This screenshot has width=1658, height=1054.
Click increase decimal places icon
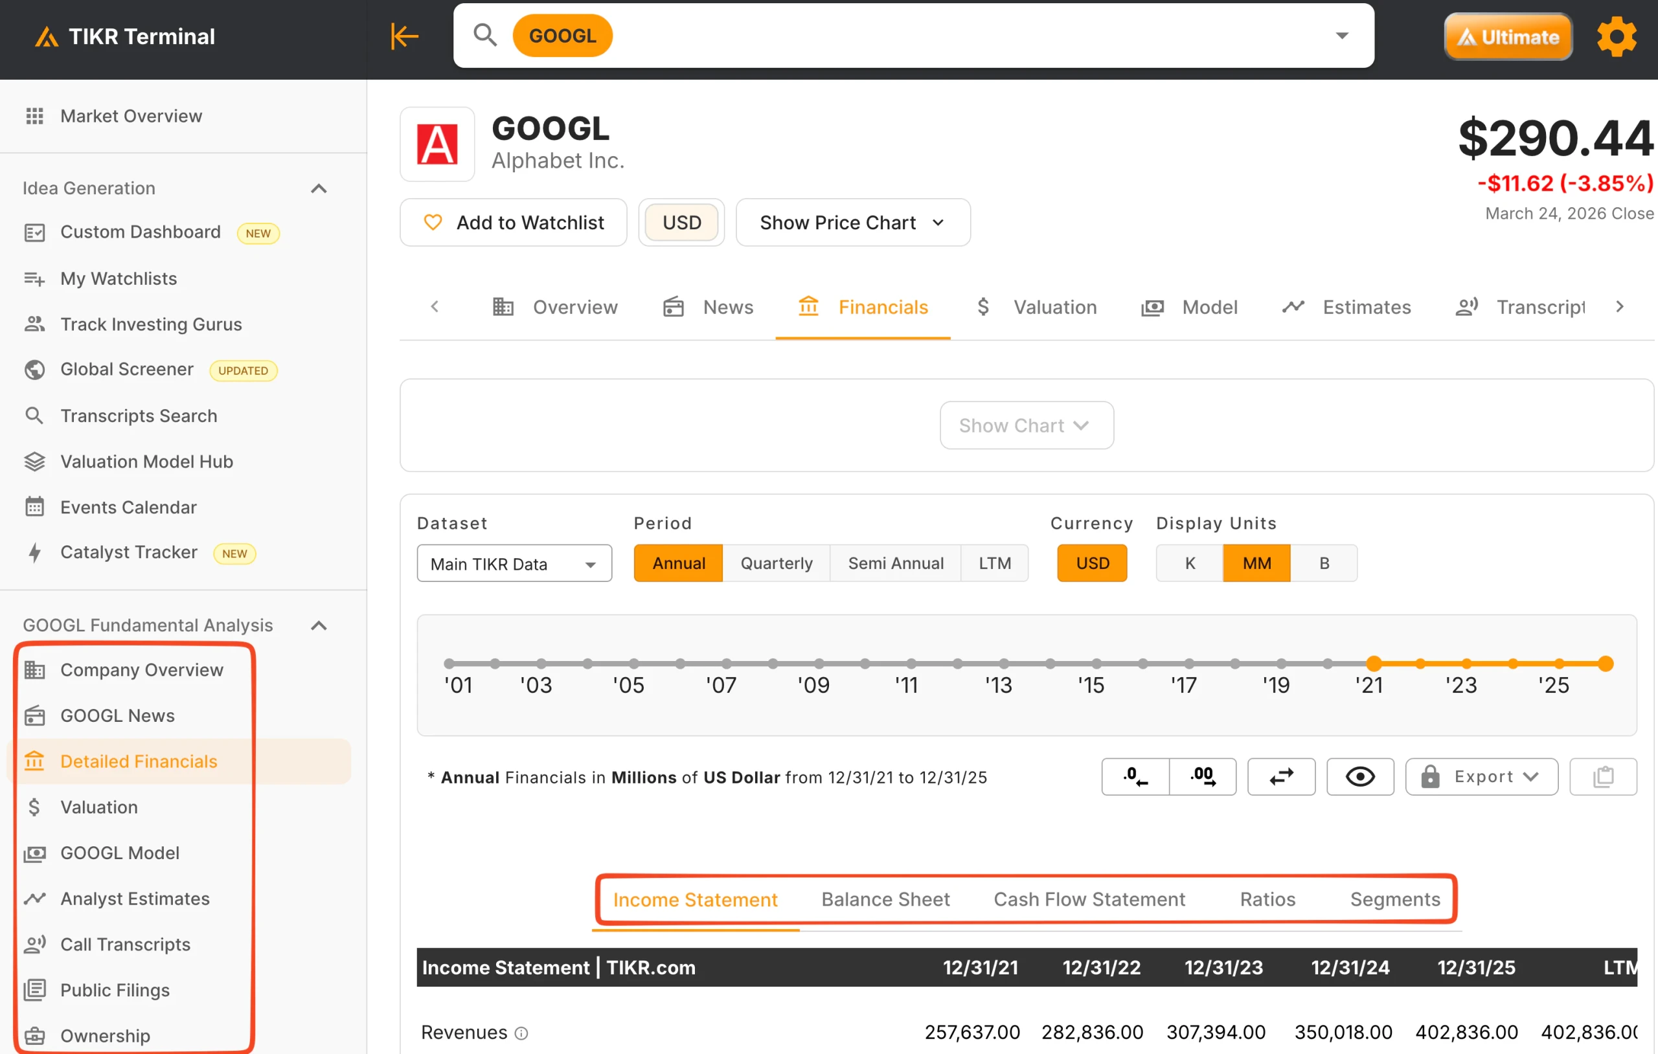(x=1202, y=776)
